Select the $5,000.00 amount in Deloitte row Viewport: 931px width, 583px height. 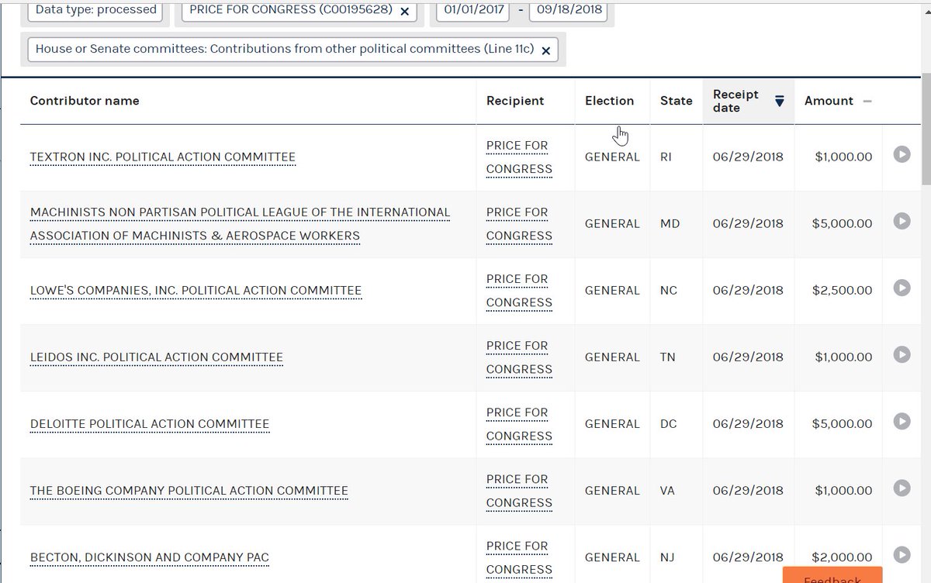click(842, 423)
